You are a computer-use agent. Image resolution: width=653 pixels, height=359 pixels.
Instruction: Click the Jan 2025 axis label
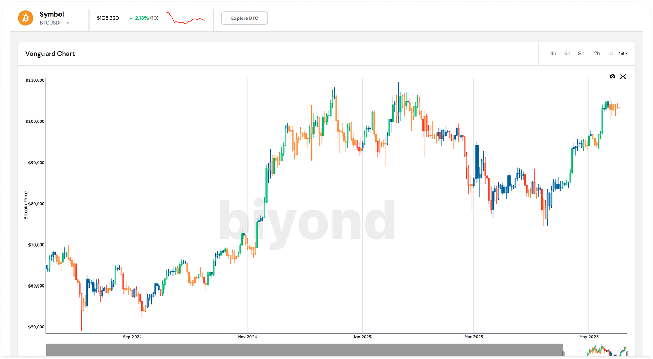point(362,337)
